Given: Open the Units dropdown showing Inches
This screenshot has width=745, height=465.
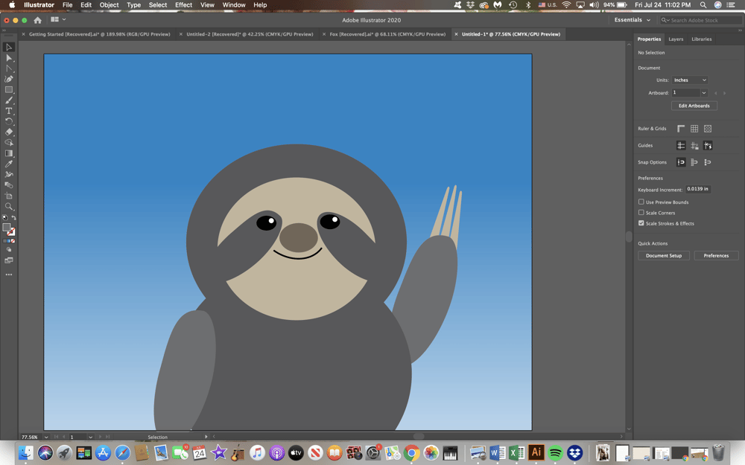Looking at the screenshot, I should 689,80.
